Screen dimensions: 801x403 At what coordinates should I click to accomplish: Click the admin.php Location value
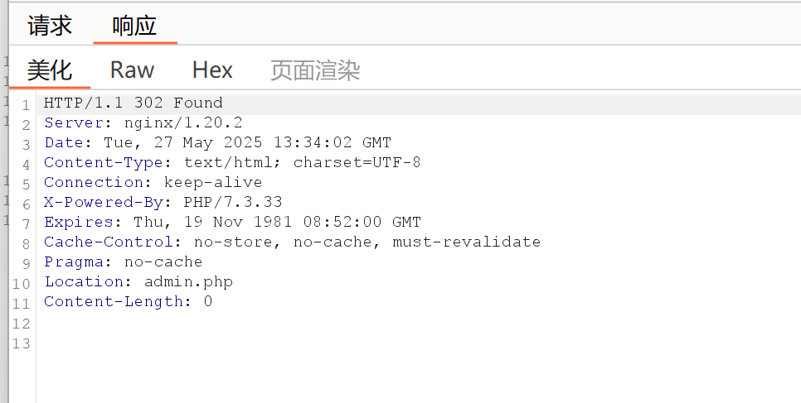(188, 282)
